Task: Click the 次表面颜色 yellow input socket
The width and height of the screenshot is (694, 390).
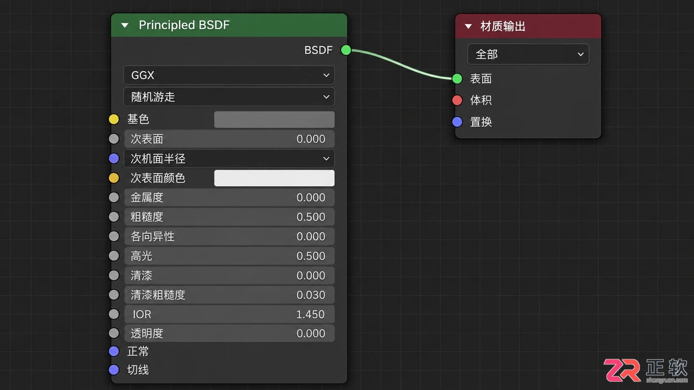Action: tap(114, 178)
